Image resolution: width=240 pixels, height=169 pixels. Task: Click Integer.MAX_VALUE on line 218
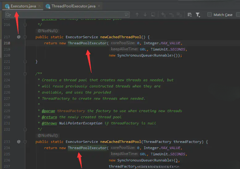[162, 43]
